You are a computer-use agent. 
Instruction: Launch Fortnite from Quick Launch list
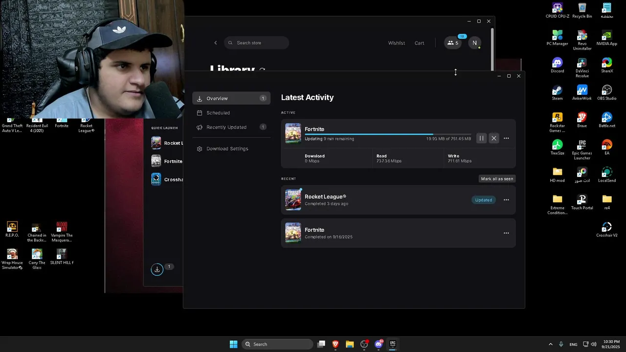167,161
